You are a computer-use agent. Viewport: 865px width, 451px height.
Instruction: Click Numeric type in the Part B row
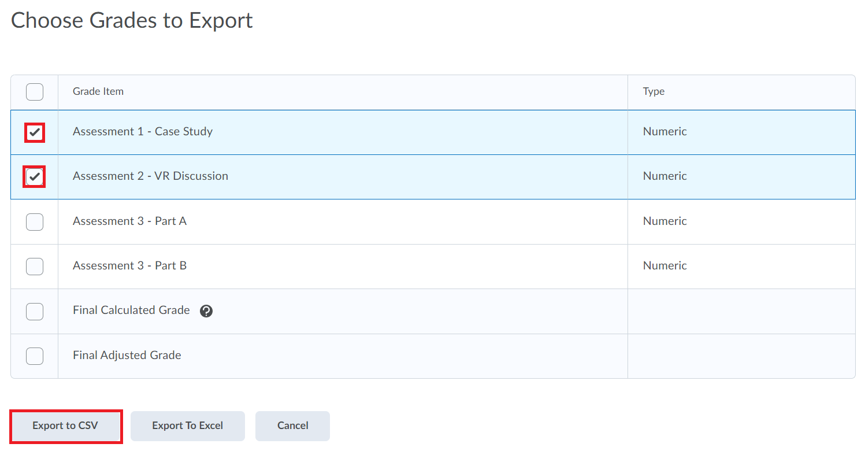tap(665, 265)
